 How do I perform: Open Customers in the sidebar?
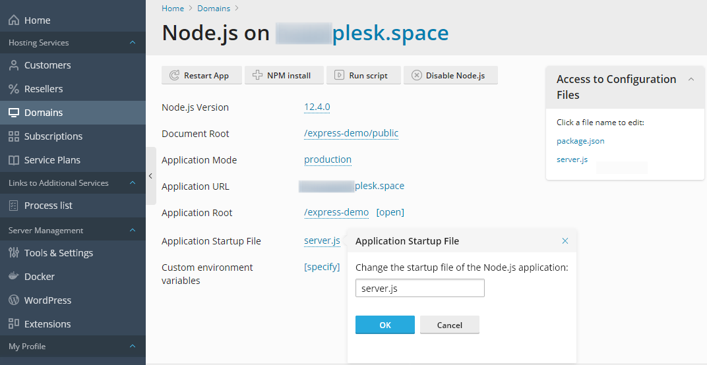(x=73, y=65)
